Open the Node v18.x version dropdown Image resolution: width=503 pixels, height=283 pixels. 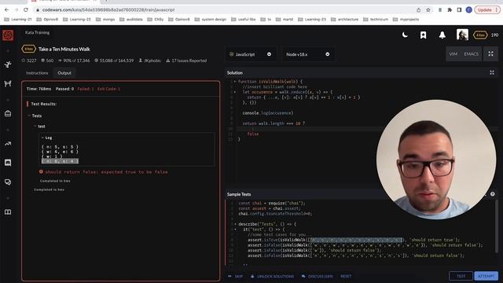[308, 54]
